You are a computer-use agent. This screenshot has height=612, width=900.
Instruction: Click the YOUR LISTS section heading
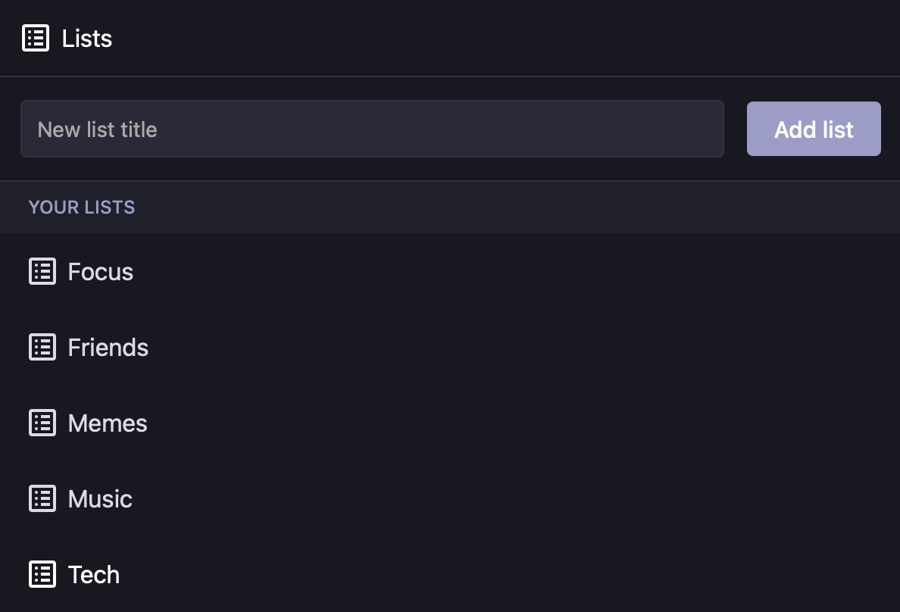tap(82, 208)
